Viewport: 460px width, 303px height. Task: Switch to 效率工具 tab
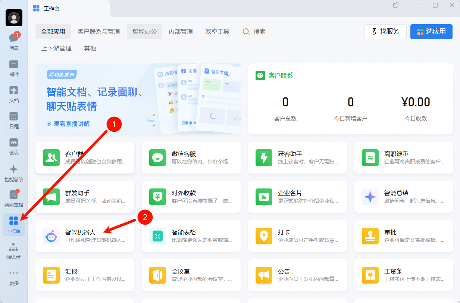pyautogui.click(x=217, y=32)
